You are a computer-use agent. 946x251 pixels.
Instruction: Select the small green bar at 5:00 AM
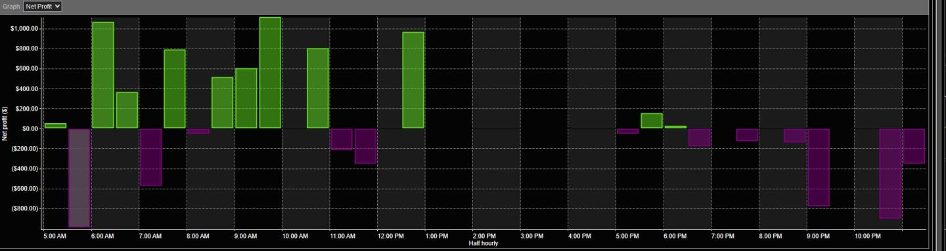point(55,125)
